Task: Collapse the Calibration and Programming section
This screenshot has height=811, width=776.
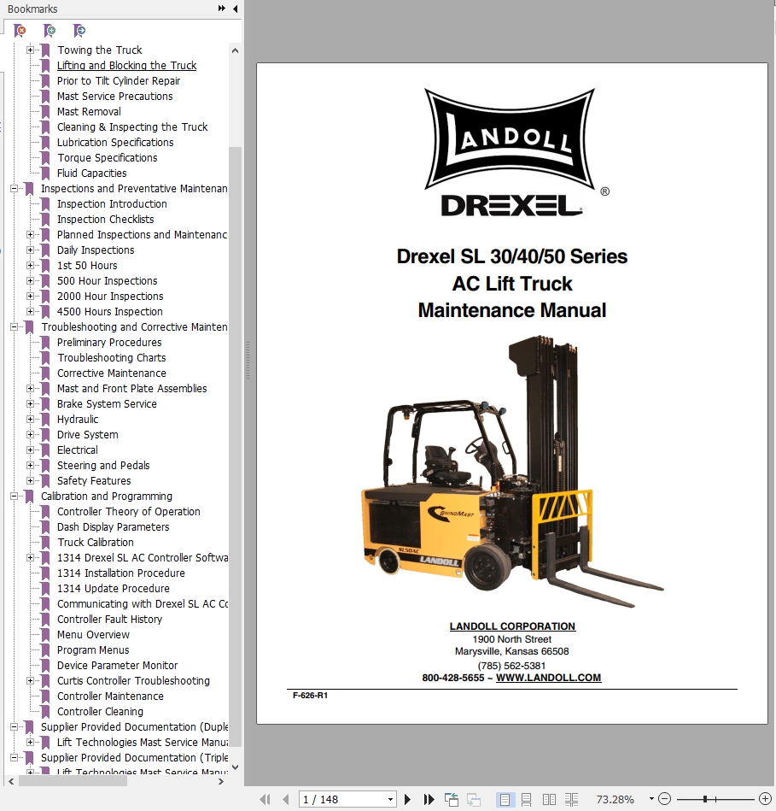Action: 14,497
